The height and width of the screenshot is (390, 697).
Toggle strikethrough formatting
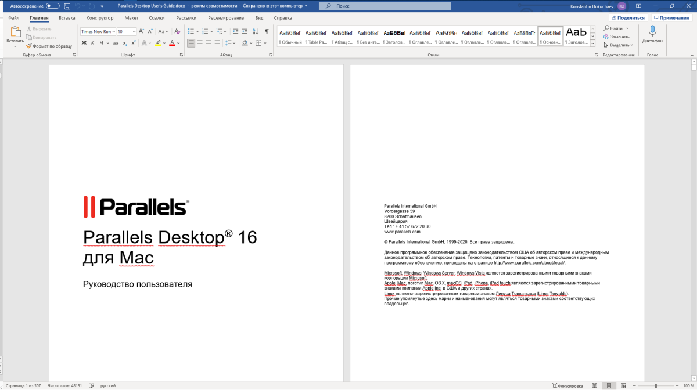pos(116,43)
